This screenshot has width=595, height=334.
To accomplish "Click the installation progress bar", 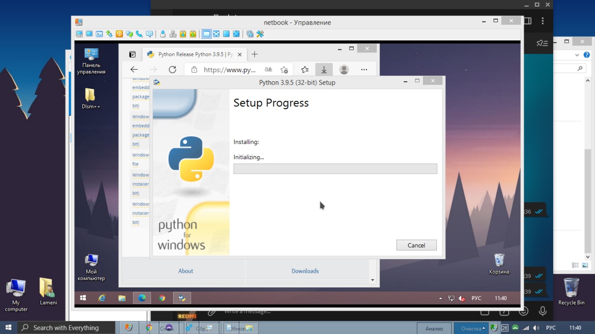I will point(335,169).
